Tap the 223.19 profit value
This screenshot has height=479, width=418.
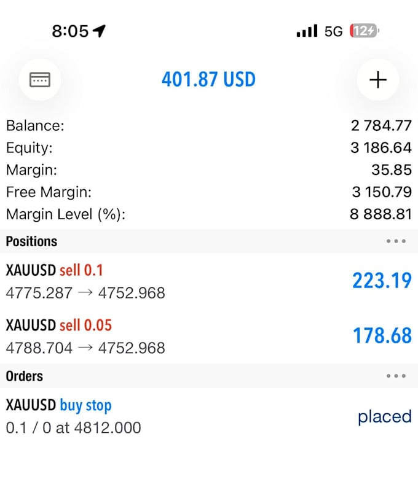coord(382,281)
